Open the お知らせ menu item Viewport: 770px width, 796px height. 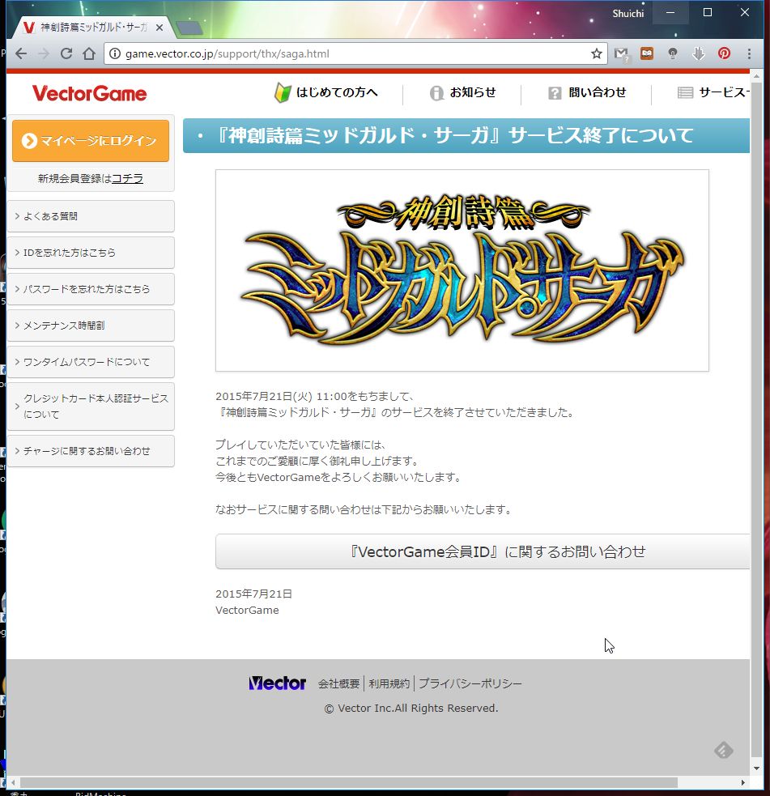463,92
